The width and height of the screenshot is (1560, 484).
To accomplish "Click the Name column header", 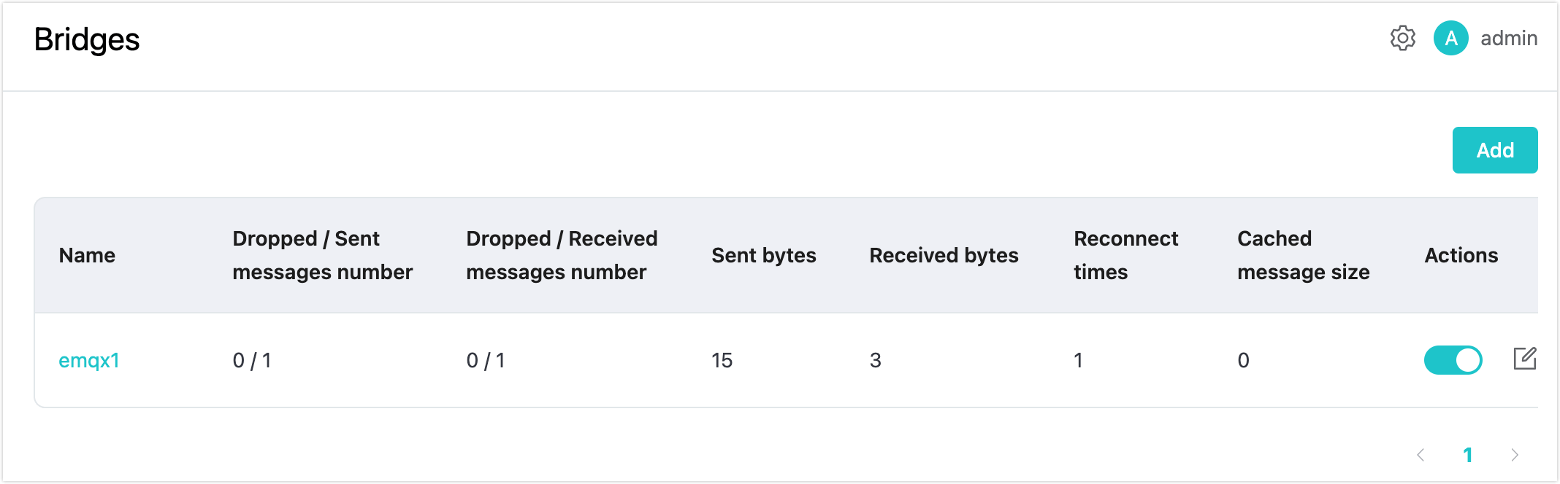I will 87,255.
